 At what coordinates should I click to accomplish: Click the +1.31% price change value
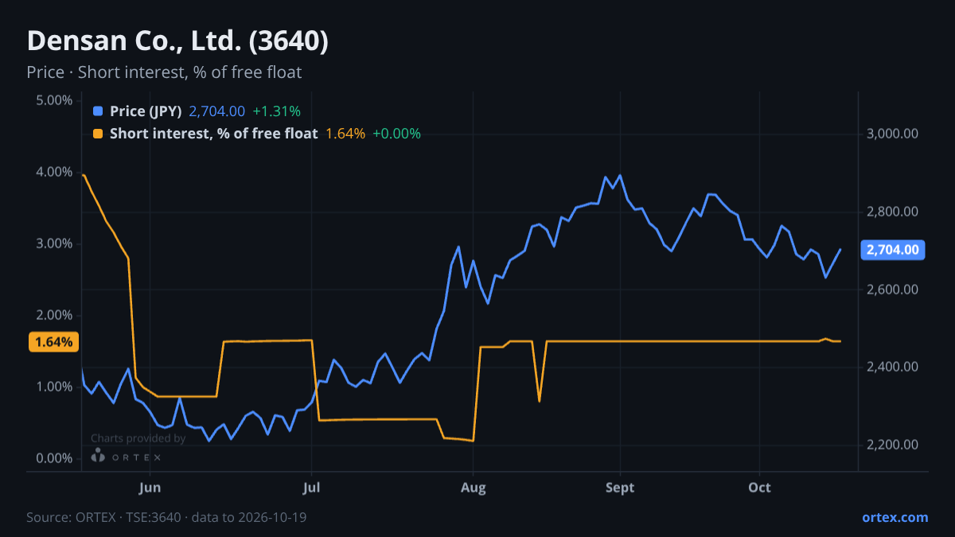click(x=276, y=111)
